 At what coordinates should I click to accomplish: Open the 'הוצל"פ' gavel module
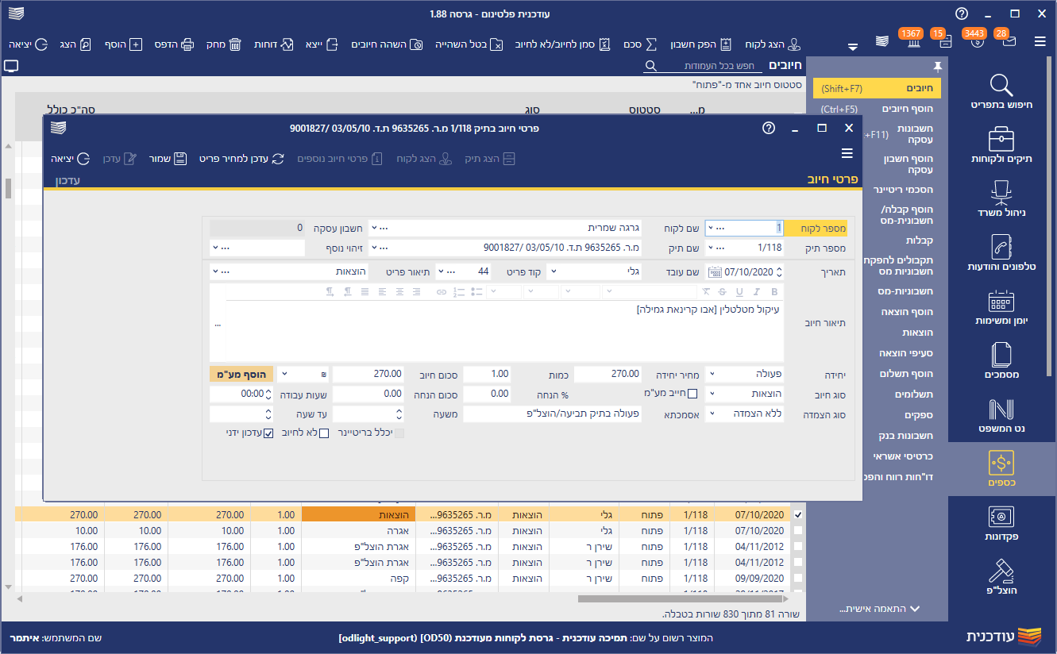click(1002, 577)
